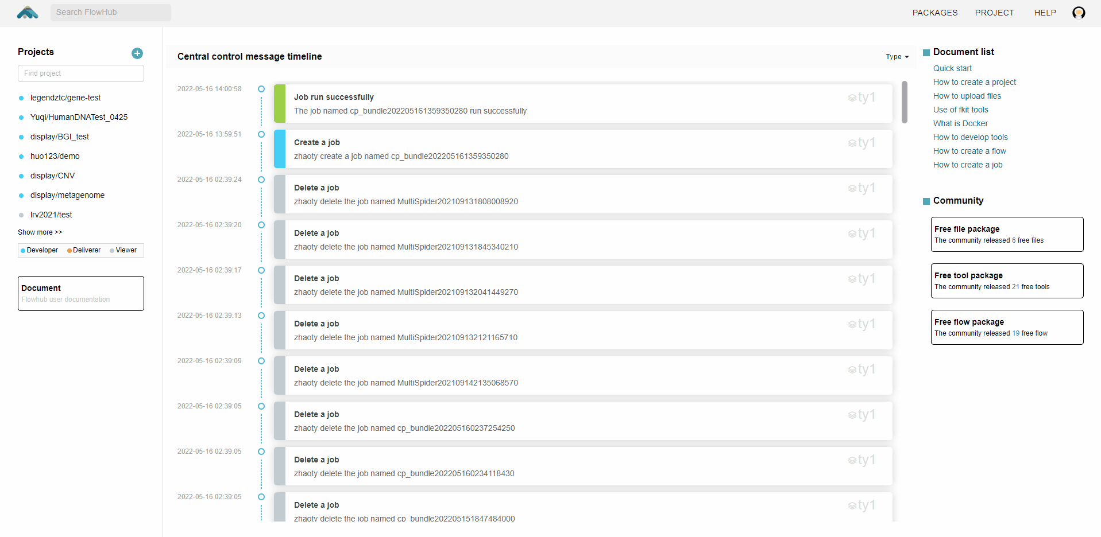
Task: Open project lrv2021/test
Action: pos(51,215)
